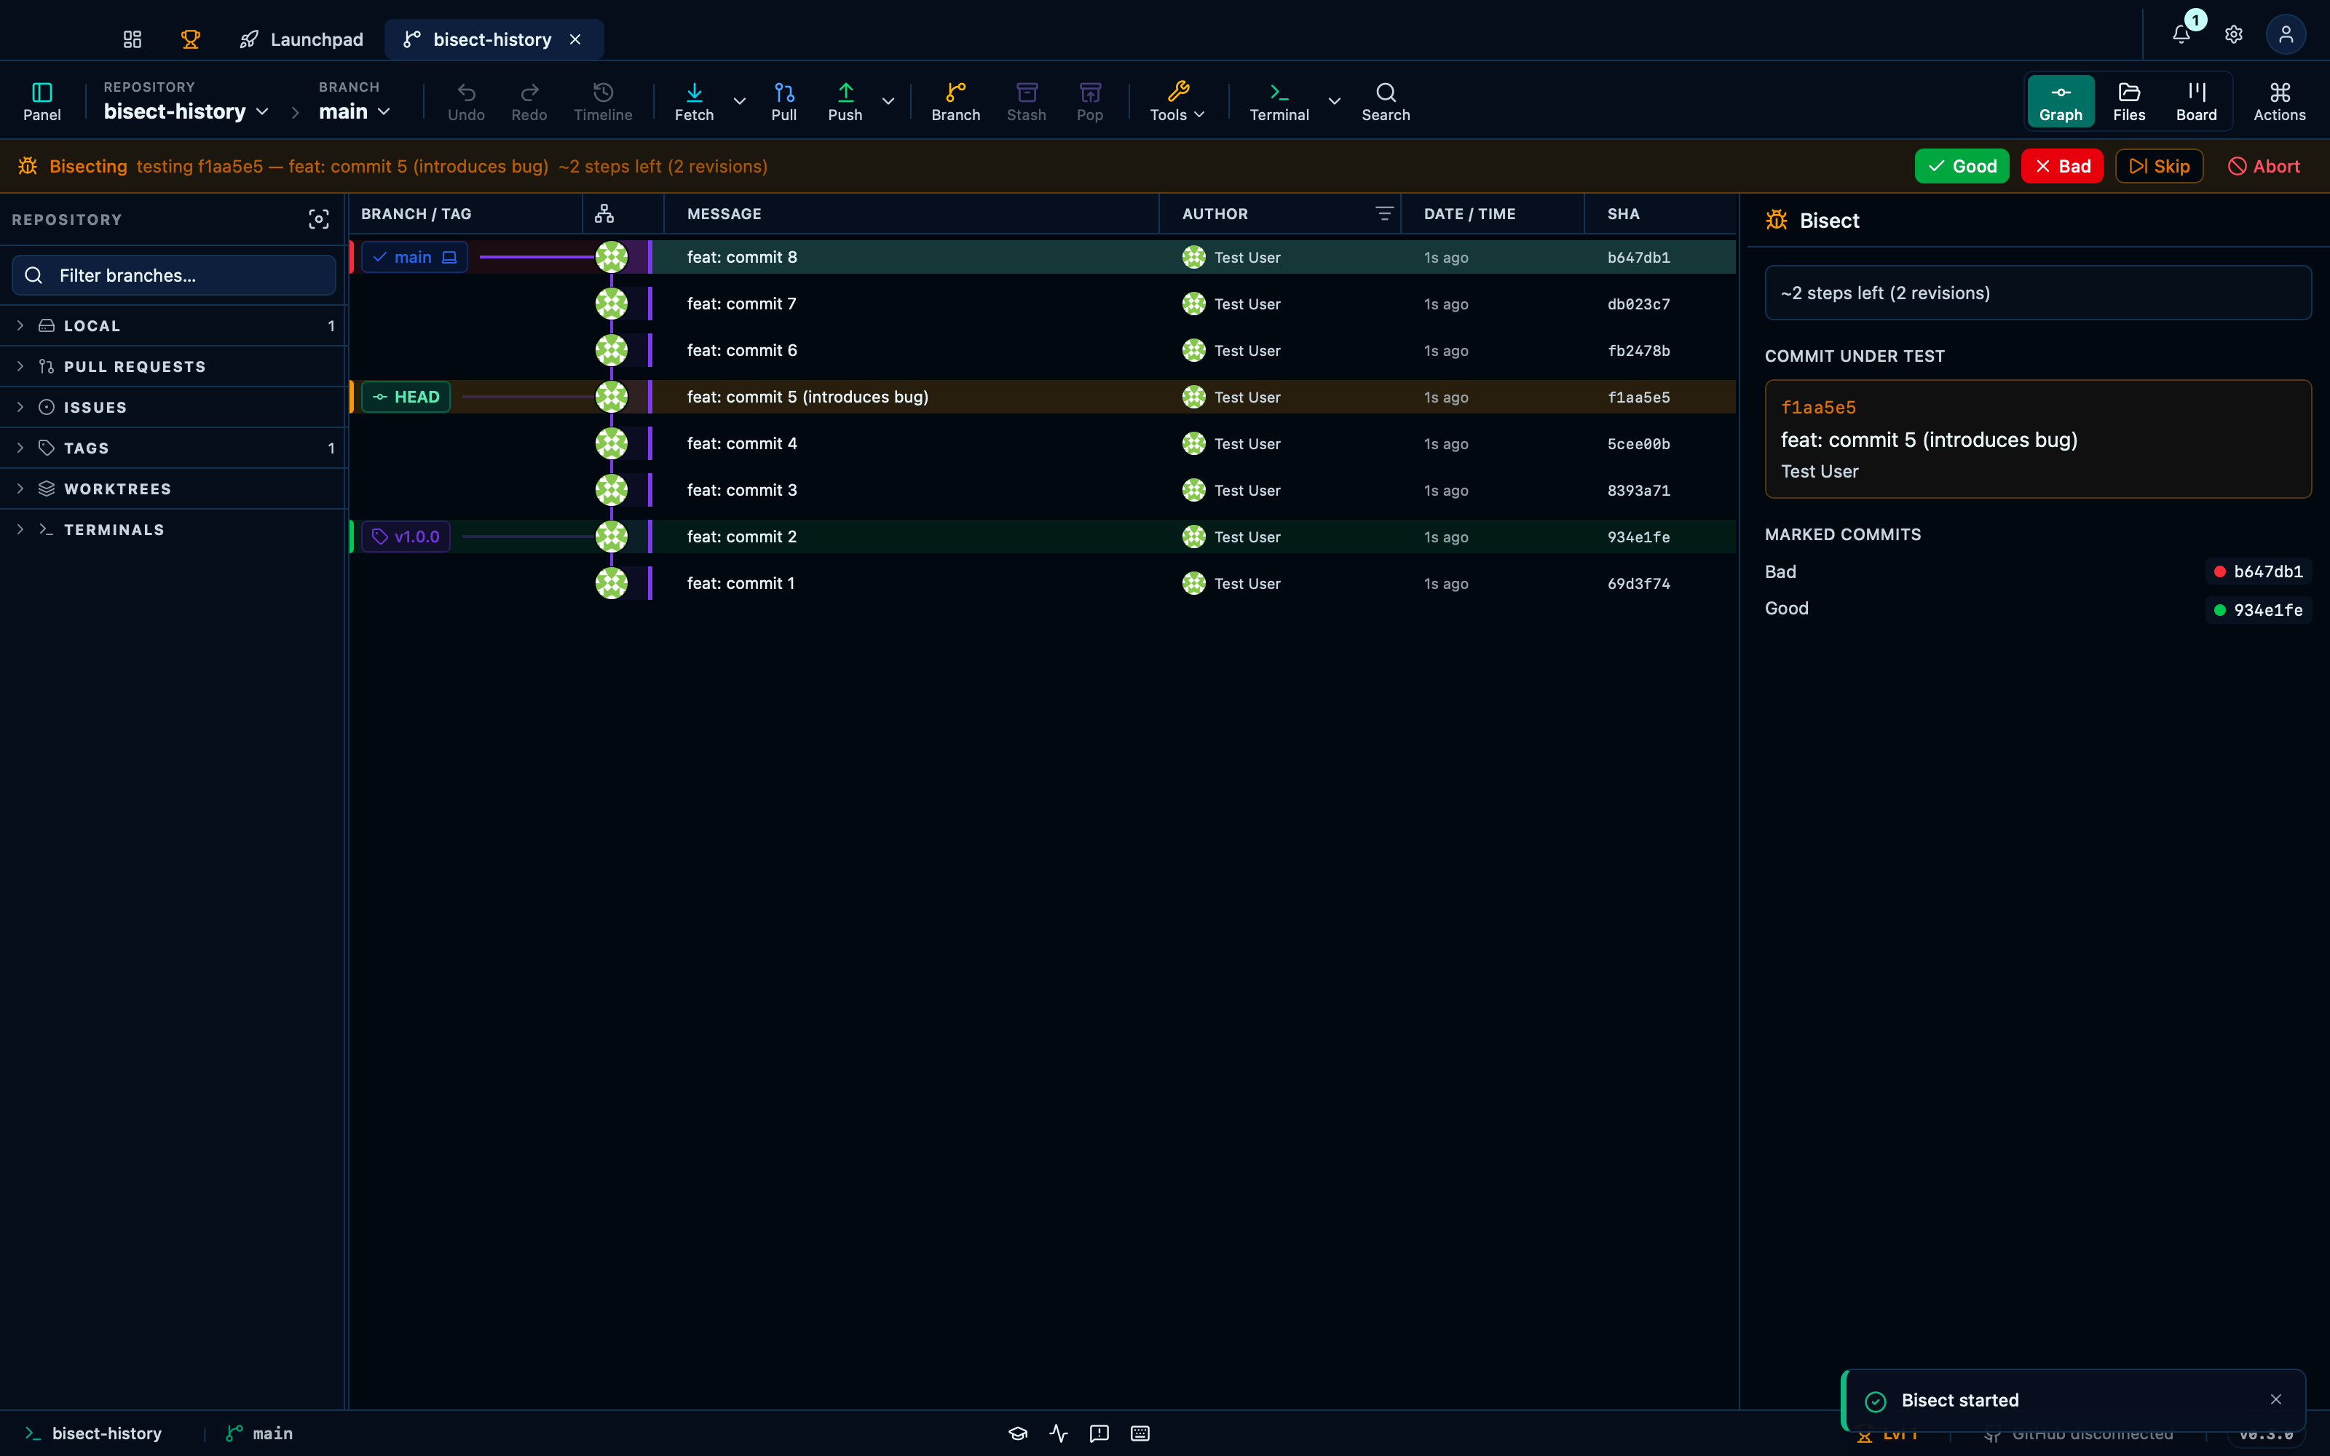This screenshot has width=2330, height=1456.
Task: Stash changes with the Stash icon
Action: coord(1027,101)
